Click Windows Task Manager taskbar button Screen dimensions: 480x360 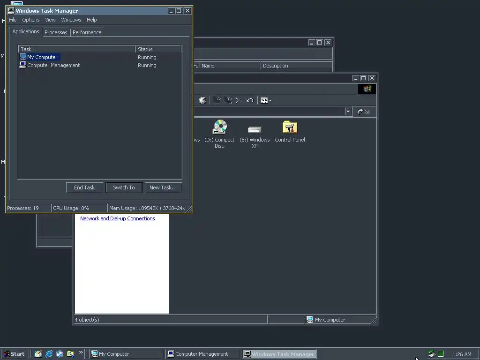coord(279,354)
